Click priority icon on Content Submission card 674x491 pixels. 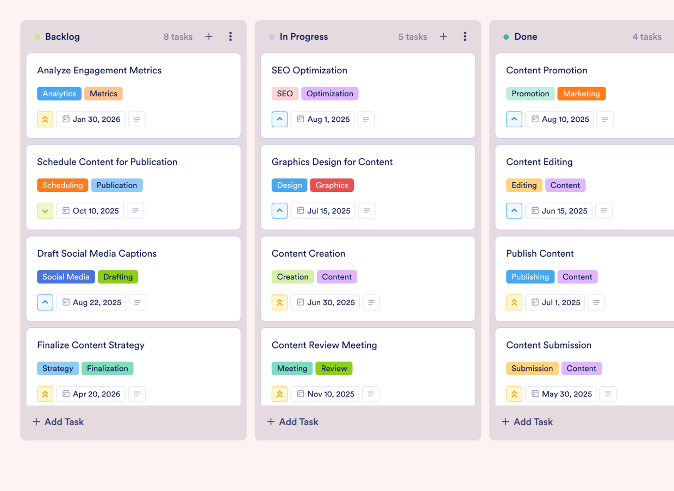click(514, 394)
